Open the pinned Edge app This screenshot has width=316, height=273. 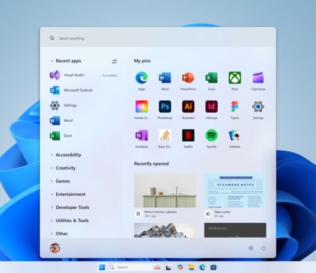[141, 78]
